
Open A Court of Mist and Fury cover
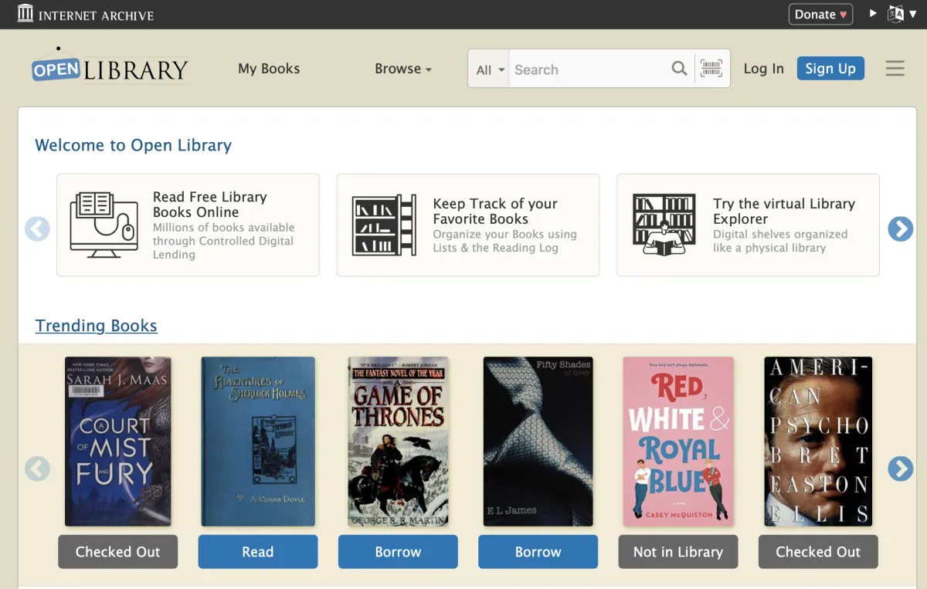pos(118,442)
